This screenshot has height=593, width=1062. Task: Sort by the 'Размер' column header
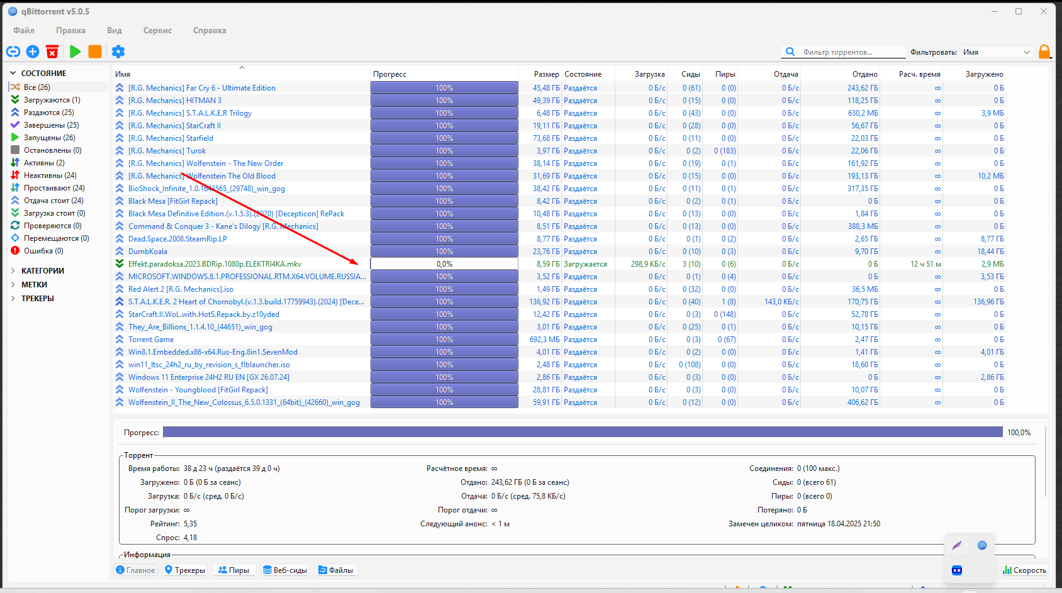click(540, 74)
